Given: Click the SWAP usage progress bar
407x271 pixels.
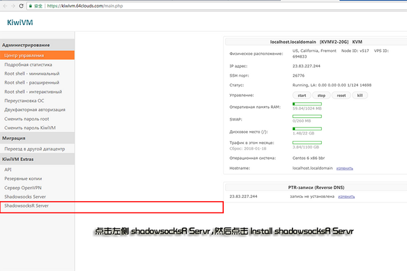Looking at the screenshot, I should pos(307,116).
